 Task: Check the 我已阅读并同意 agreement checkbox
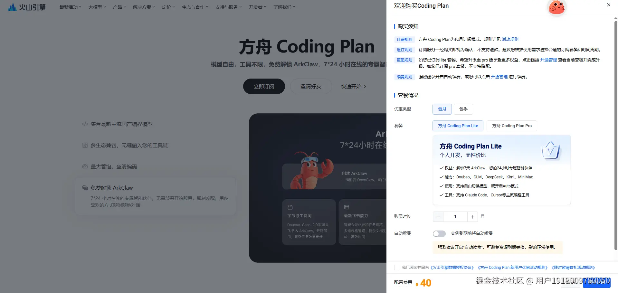[x=397, y=268]
